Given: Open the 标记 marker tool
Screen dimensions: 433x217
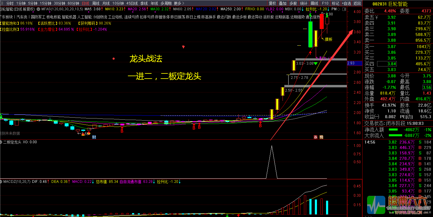Looking at the screenshot, I should (335, 3).
